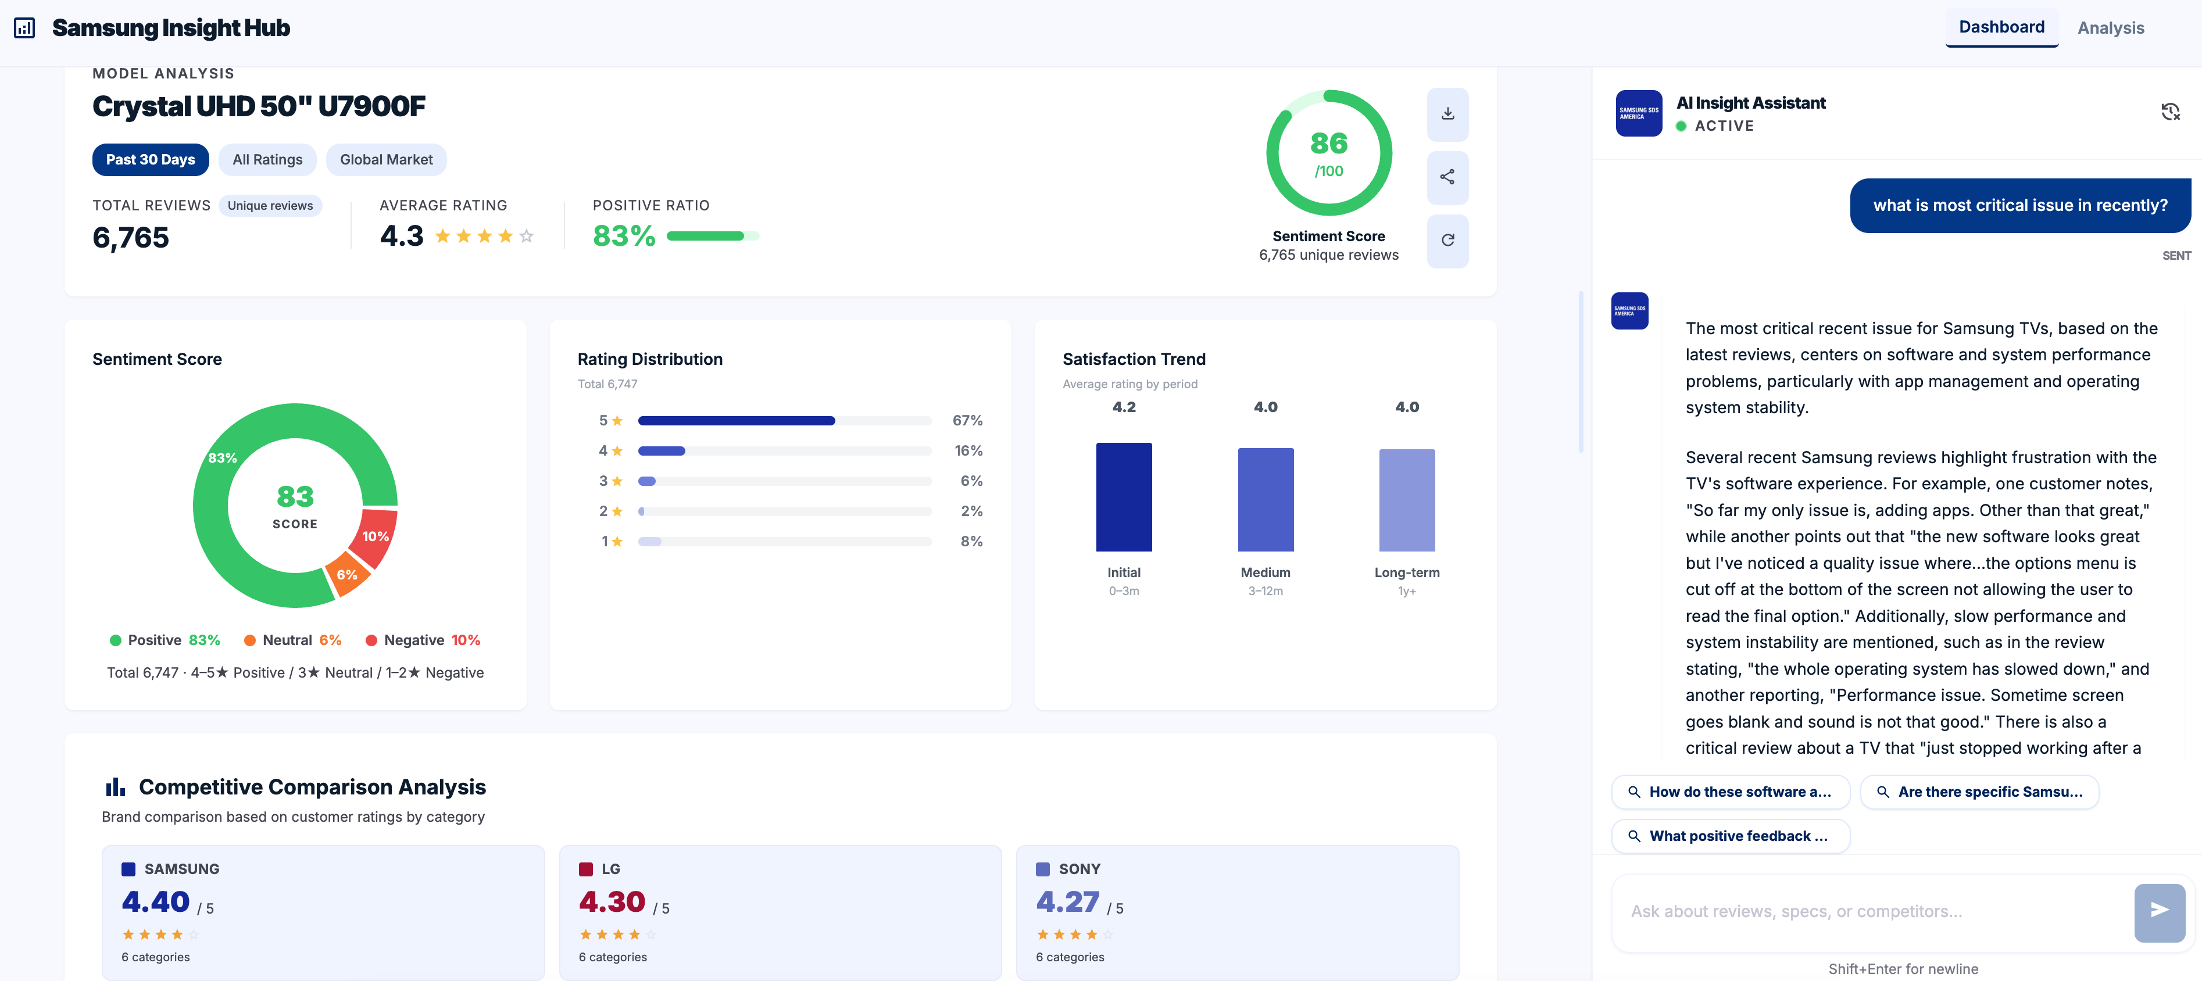Click the sent message 'what is most critical issue'
2202x981 pixels.
click(2020, 205)
